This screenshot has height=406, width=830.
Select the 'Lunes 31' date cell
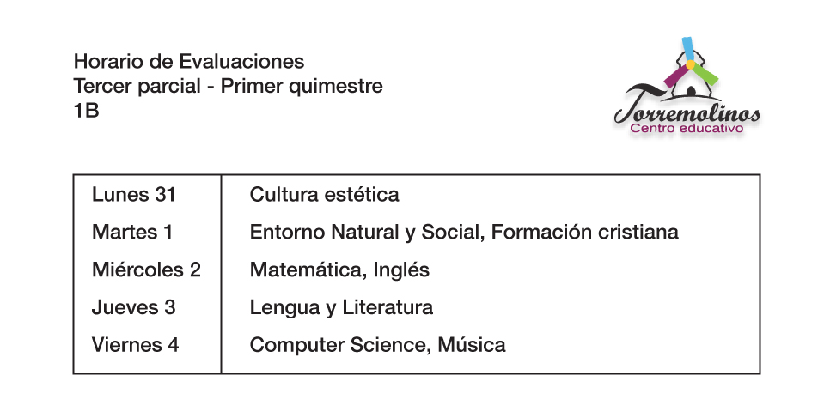tap(133, 195)
